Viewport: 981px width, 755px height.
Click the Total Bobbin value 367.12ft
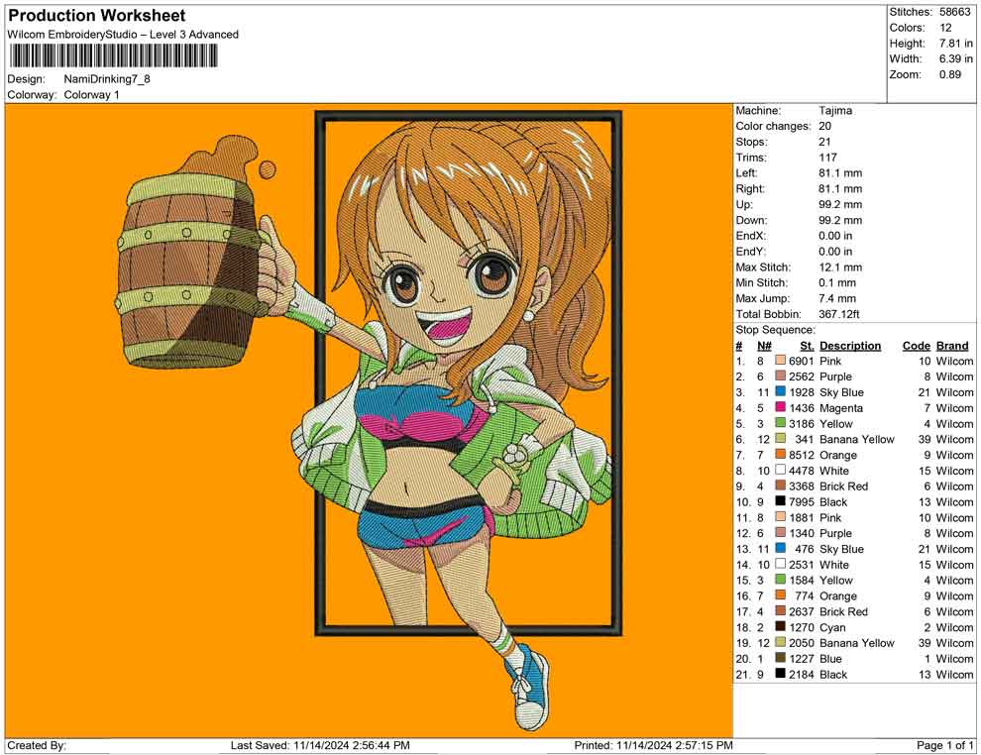tap(839, 314)
